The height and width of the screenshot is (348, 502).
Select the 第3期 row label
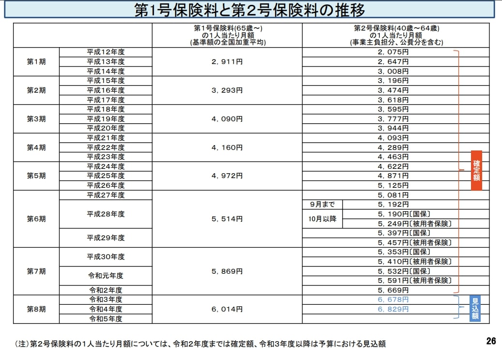pos(36,119)
